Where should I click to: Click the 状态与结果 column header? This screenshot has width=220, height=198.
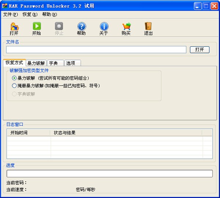pos(126,133)
